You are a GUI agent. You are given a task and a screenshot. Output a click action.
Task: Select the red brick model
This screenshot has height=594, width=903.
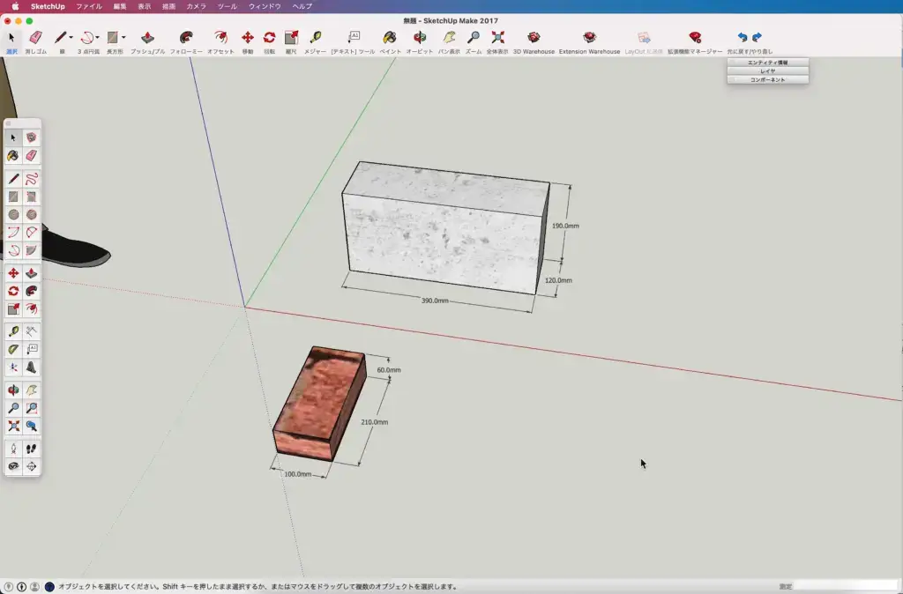[319, 403]
